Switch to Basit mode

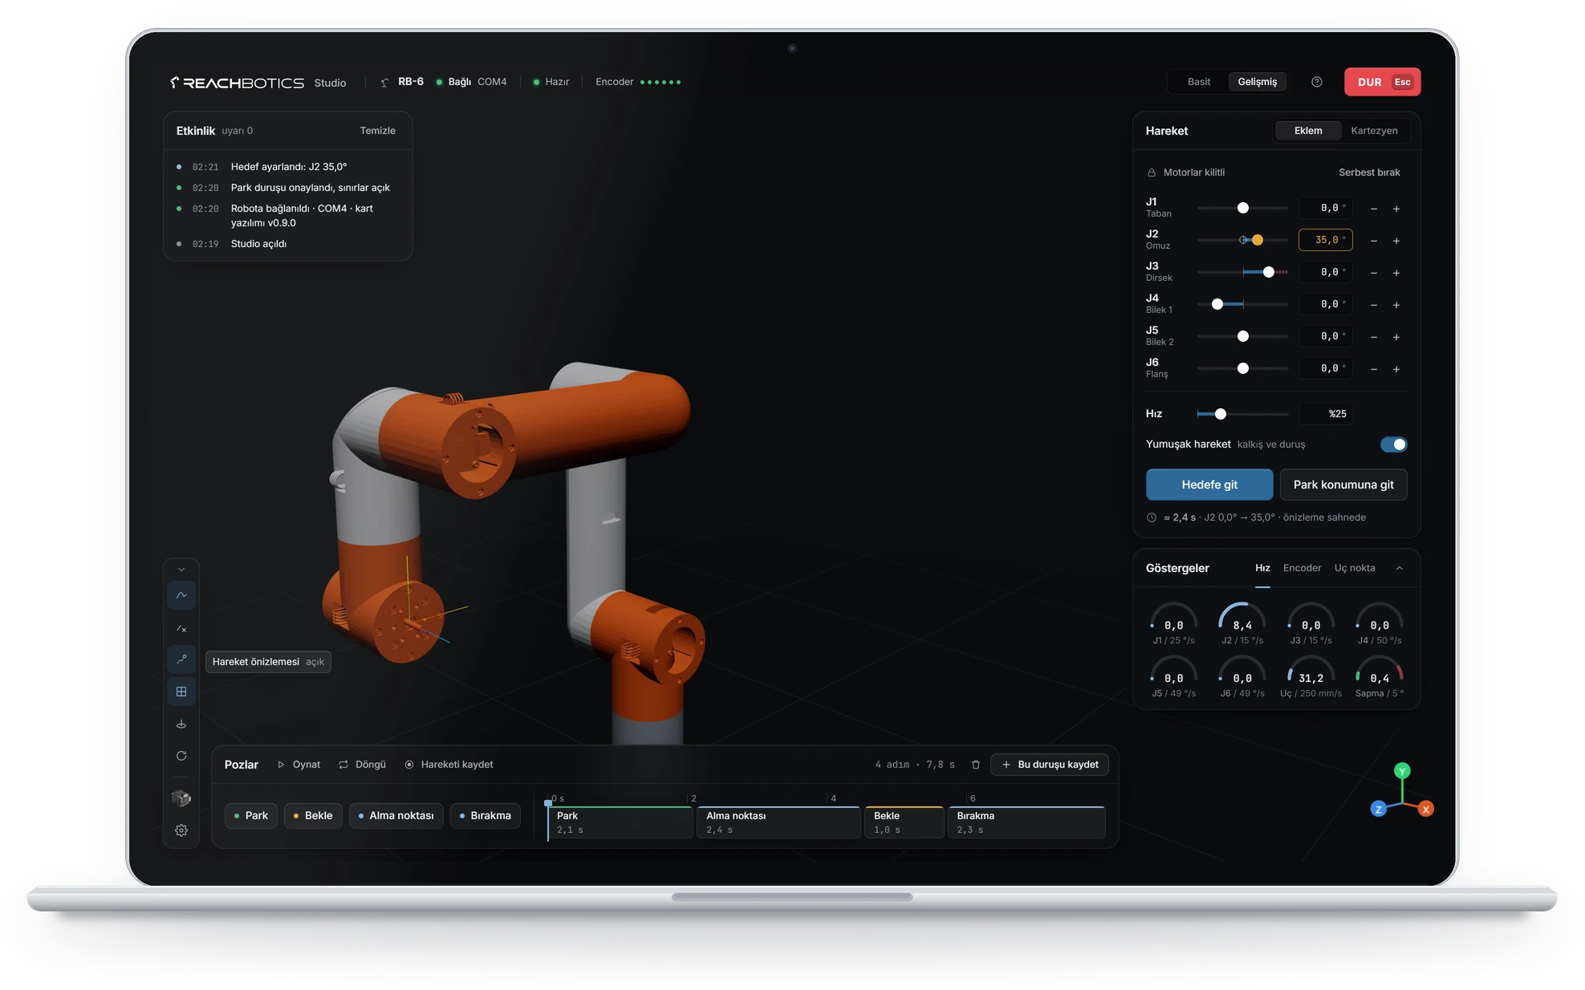click(x=1199, y=82)
